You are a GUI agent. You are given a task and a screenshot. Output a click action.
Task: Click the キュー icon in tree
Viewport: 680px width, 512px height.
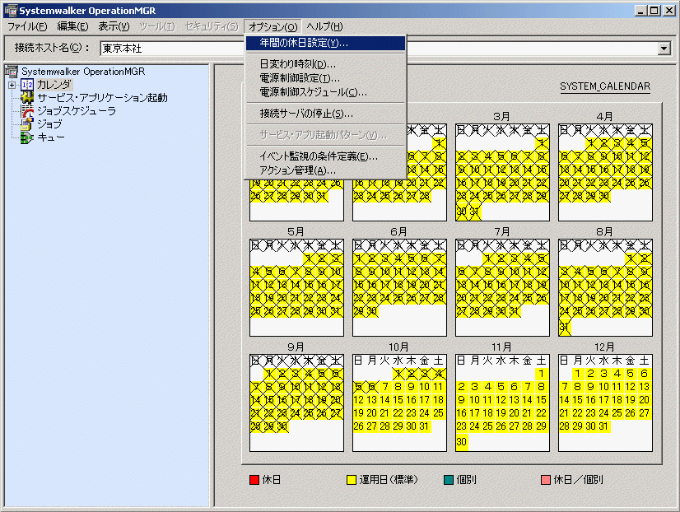27,137
